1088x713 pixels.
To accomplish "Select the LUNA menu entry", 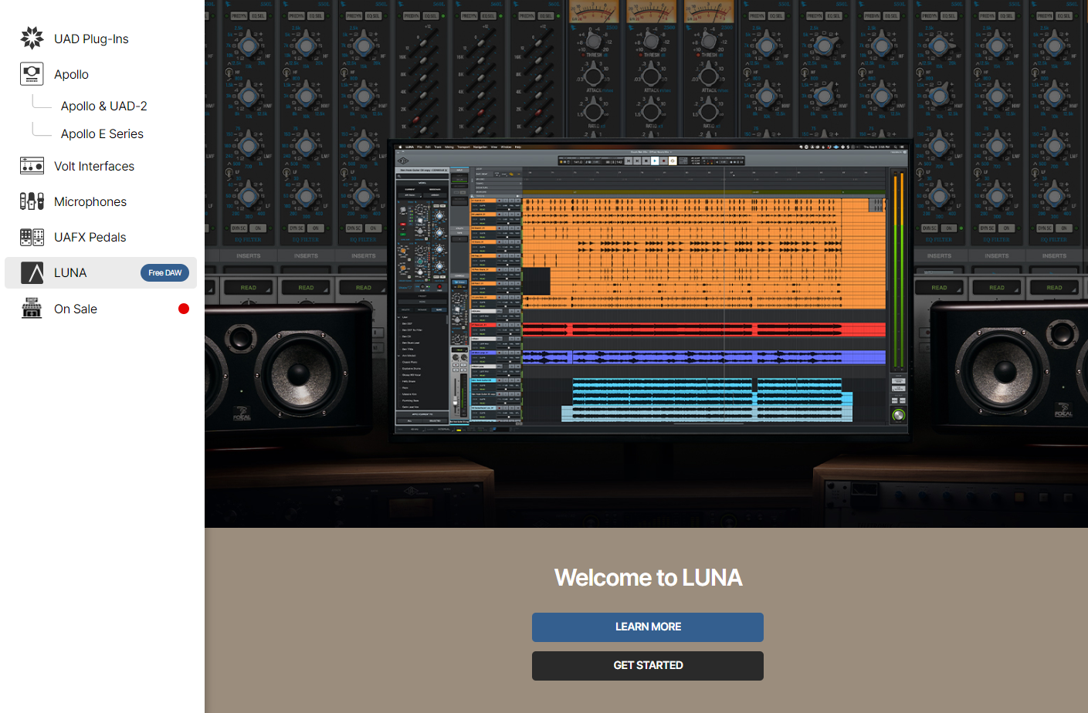I will (100, 272).
